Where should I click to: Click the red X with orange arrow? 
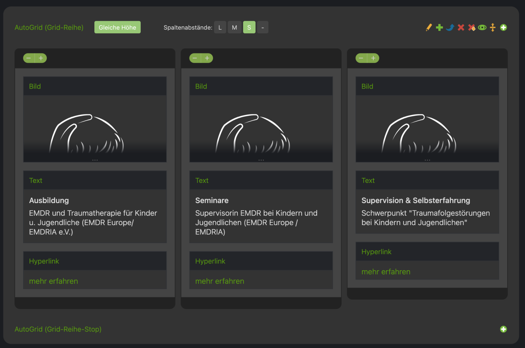[x=472, y=27]
